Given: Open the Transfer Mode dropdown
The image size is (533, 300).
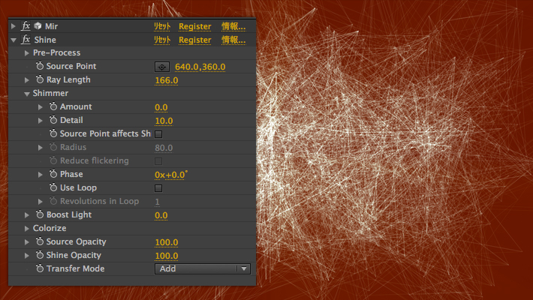Looking at the screenshot, I should click(202, 269).
